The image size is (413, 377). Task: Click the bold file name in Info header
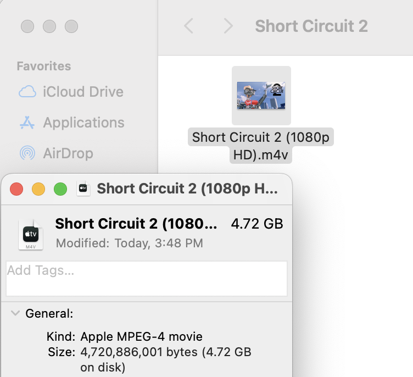point(136,224)
